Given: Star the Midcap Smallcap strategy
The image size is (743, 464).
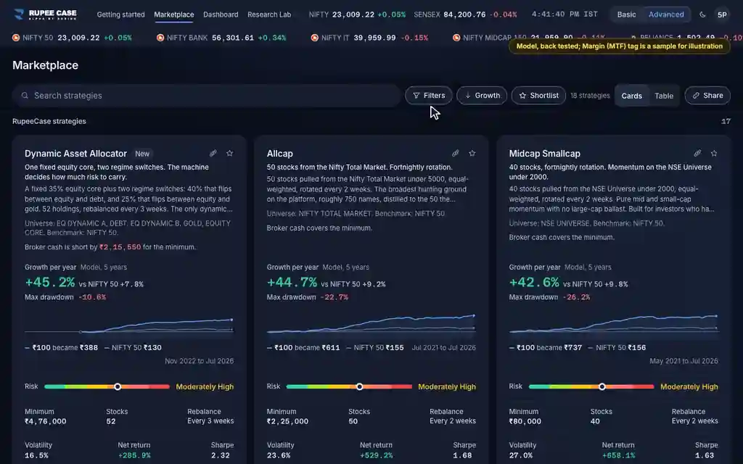Looking at the screenshot, I should (x=714, y=153).
